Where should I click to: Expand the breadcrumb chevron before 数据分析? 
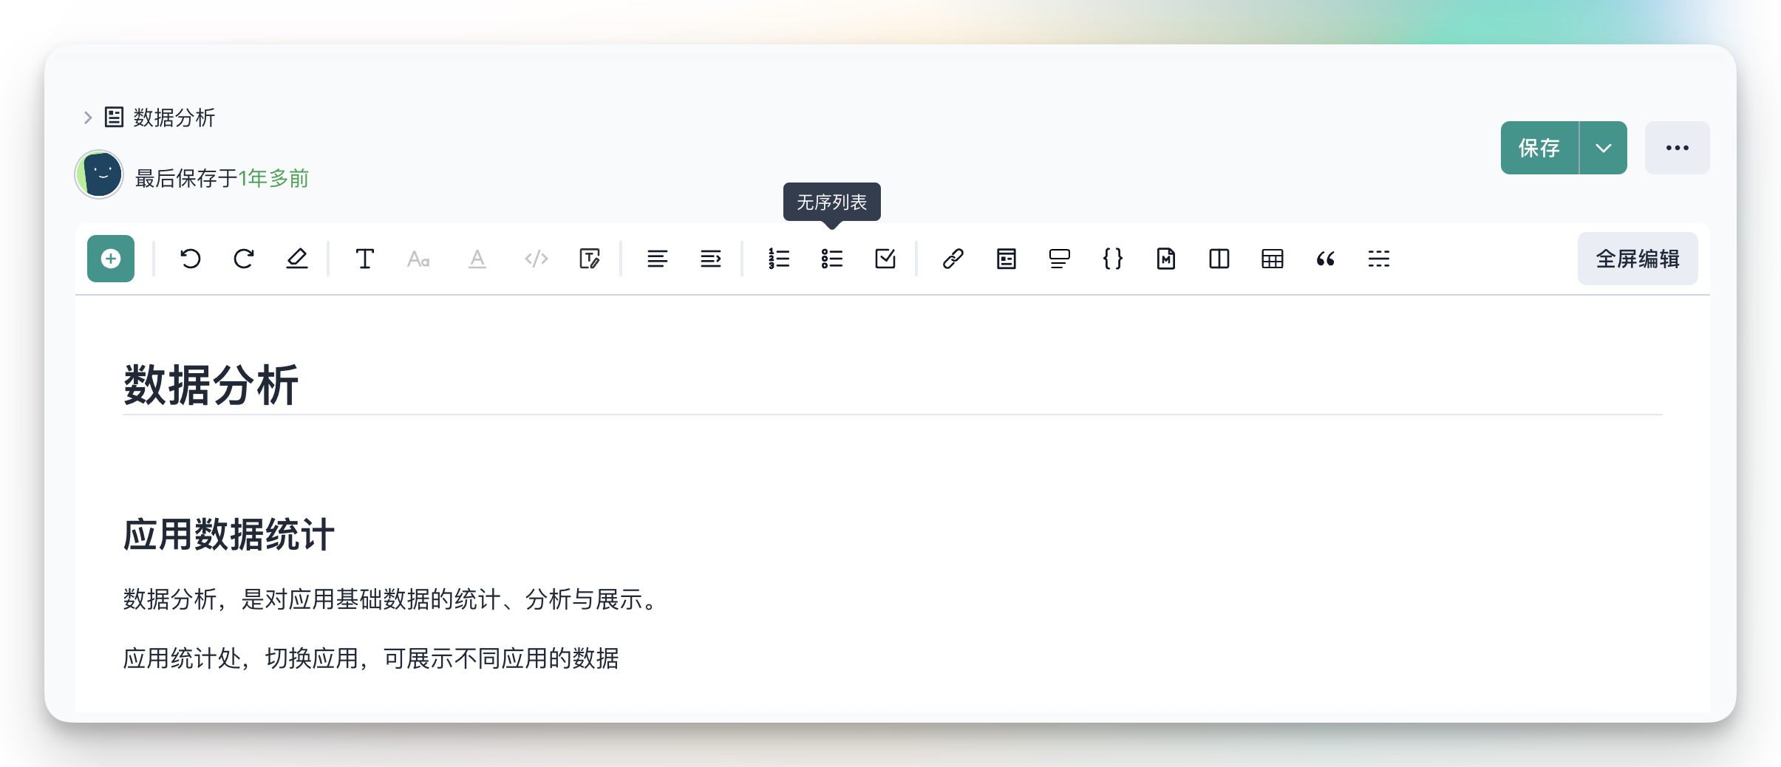(x=88, y=117)
